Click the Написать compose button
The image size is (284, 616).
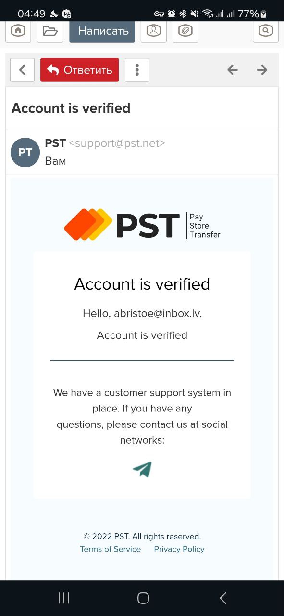pyautogui.click(x=102, y=31)
